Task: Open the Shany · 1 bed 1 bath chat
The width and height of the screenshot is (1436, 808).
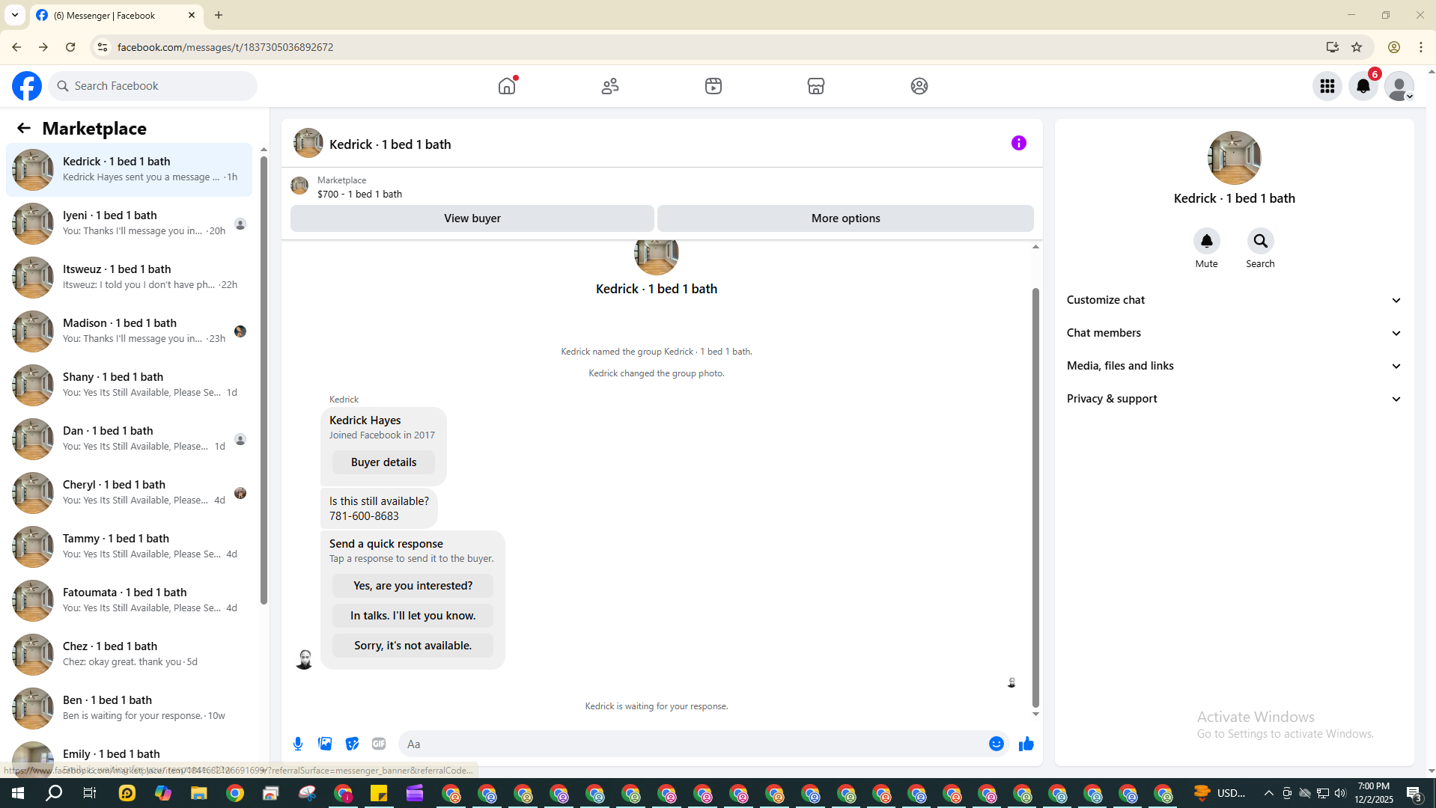Action: [x=129, y=385]
